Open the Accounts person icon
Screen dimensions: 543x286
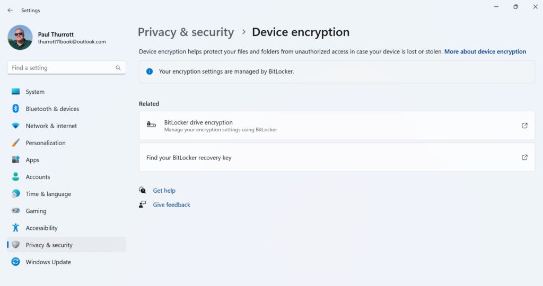point(15,177)
